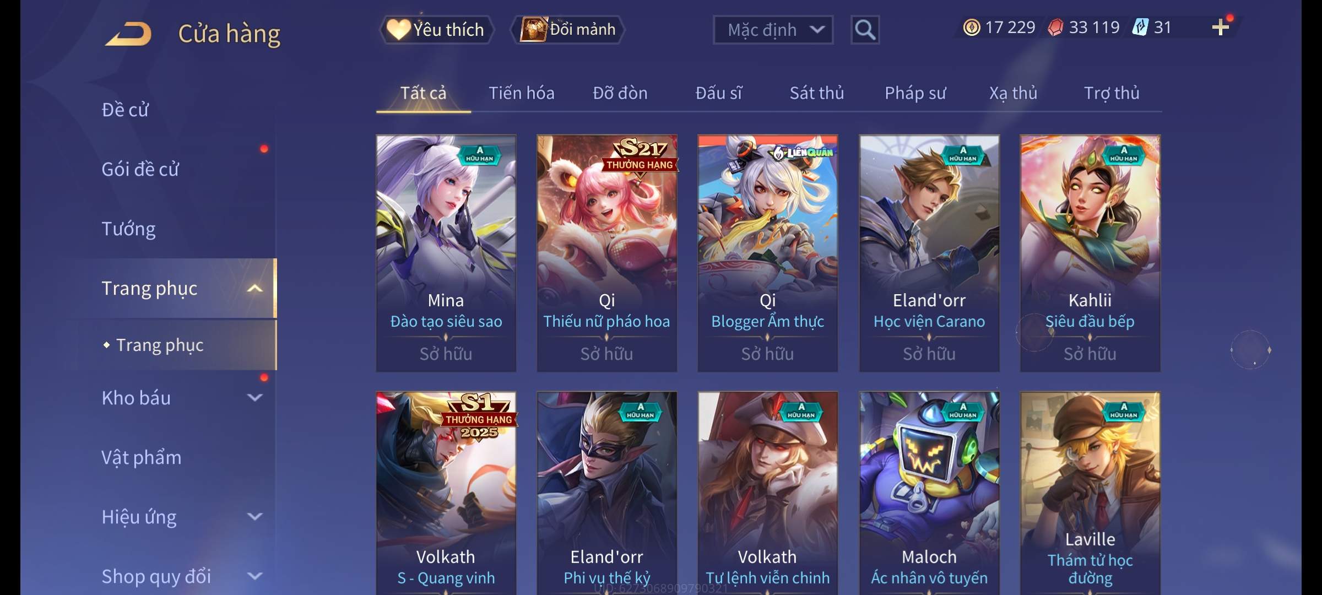Expand the Hiệu ứng sidebar section
Viewport: 1322px width, 595px height.
(x=254, y=516)
